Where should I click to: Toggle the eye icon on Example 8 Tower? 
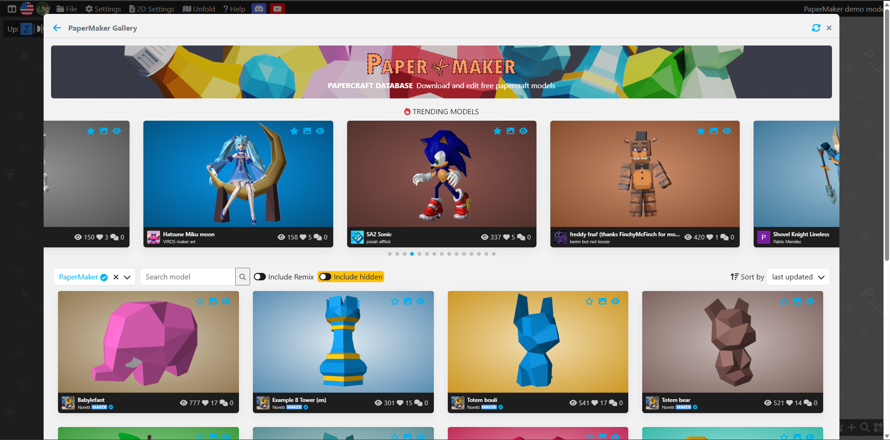pyautogui.click(x=420, y=301)
